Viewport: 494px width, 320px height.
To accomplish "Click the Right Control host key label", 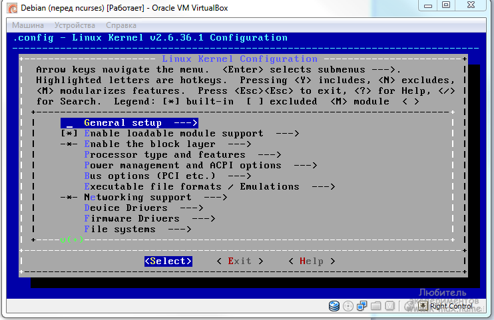I will click(x=451, y=306).
